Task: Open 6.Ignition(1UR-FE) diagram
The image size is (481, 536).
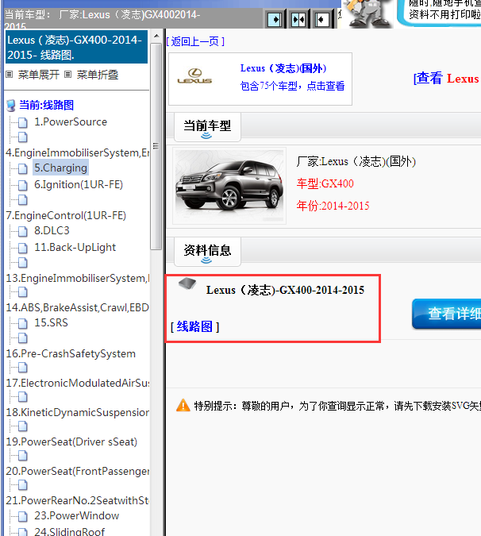Action: 79,184
